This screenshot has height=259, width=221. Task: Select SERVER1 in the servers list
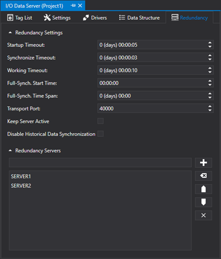pyautogui.click(x=21, y=176)
